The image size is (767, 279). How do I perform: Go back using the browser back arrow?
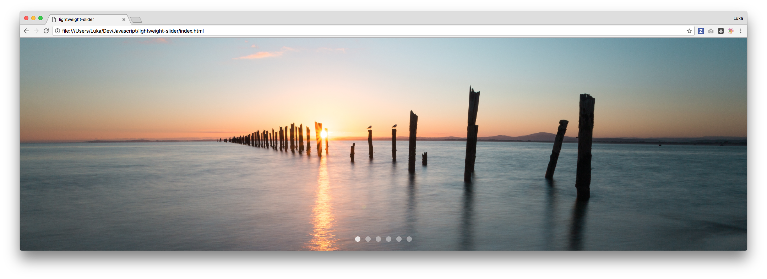point(26,31)
